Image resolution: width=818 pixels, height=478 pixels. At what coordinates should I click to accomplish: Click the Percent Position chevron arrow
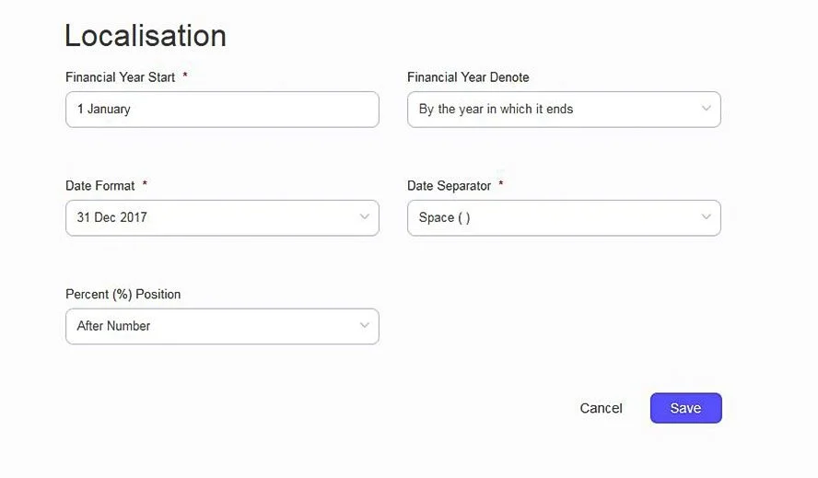click(x=364, y=326)
